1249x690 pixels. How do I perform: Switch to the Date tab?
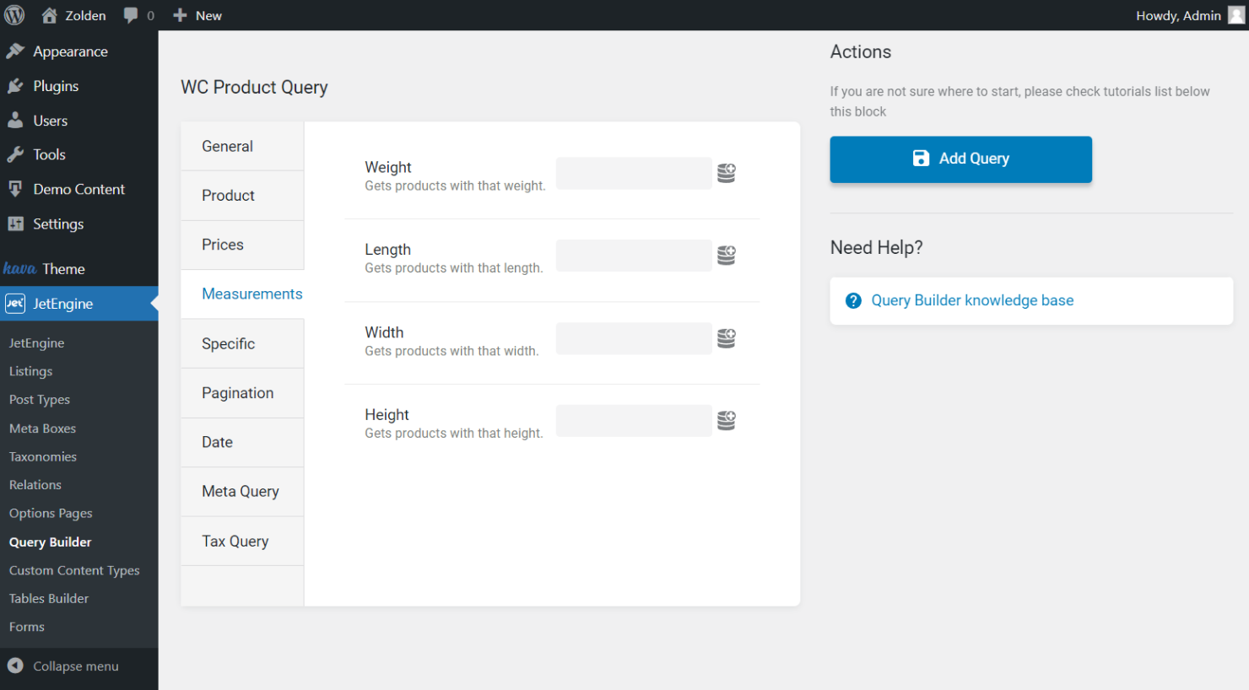[x=242, y=442]
